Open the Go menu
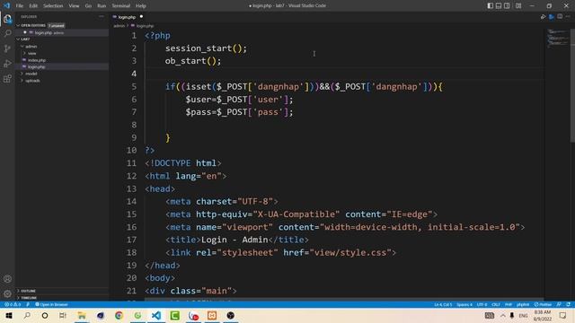This screenshot has height=323, width=575. pyautogui.click(x=88, y=6)
